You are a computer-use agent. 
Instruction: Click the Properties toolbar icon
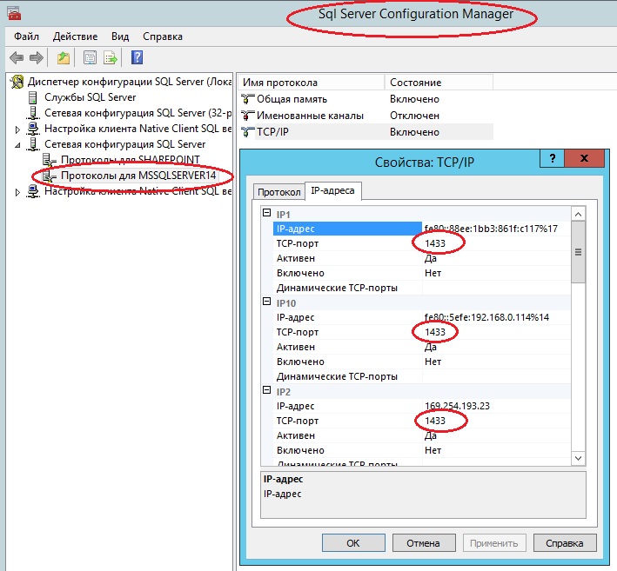[x=91, y=57]
